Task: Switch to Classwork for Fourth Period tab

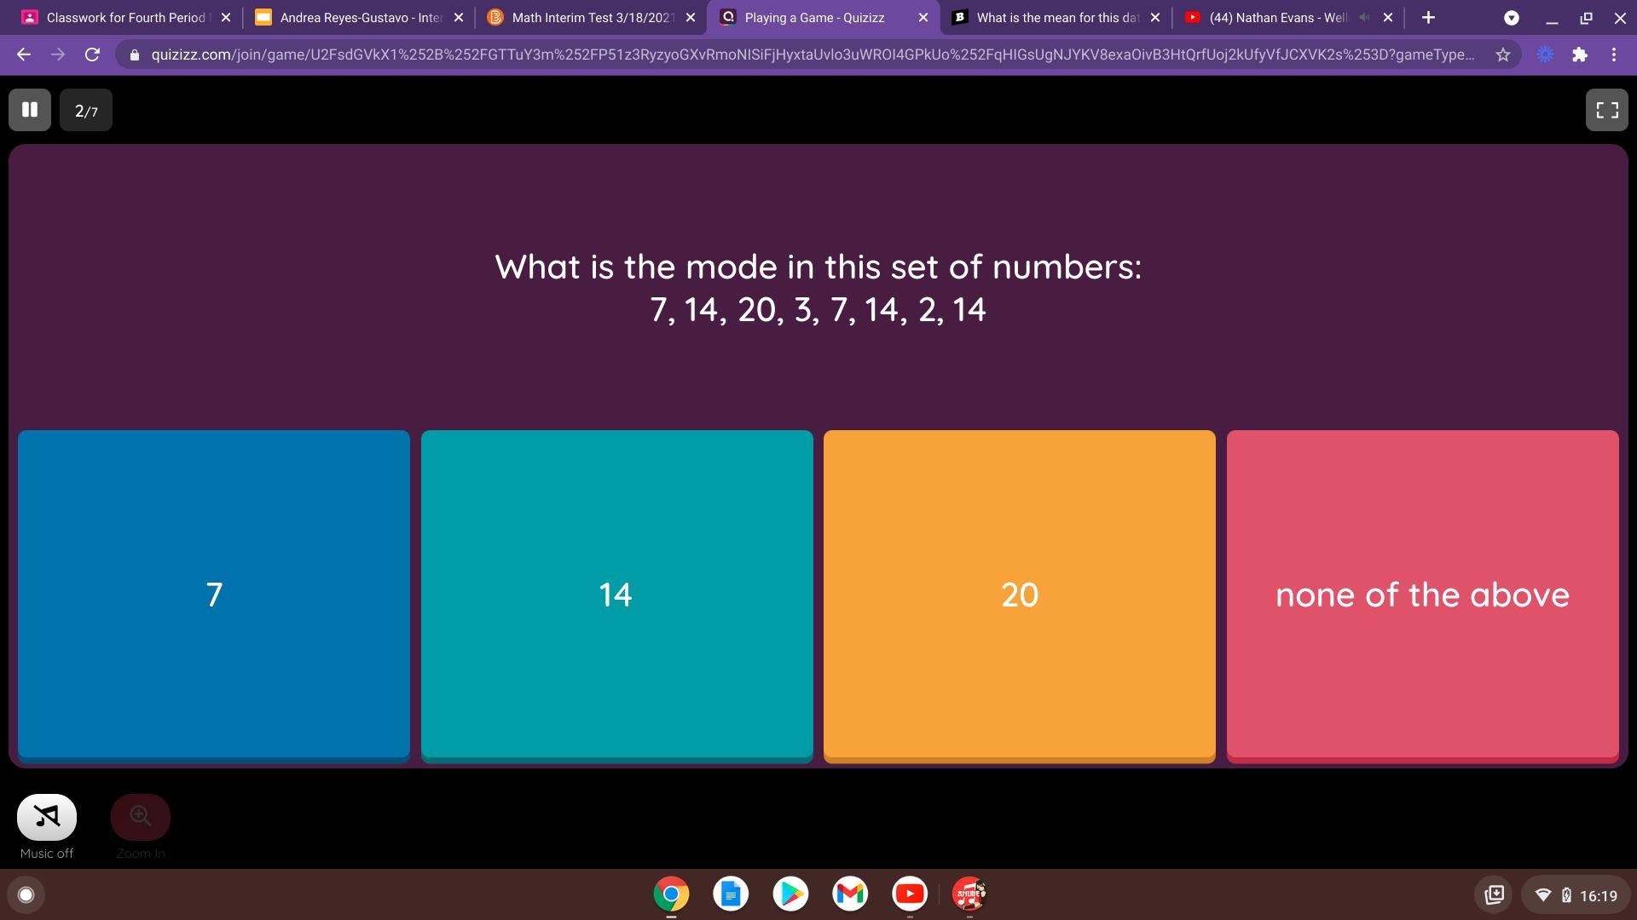Action: (x=125, y=17)
